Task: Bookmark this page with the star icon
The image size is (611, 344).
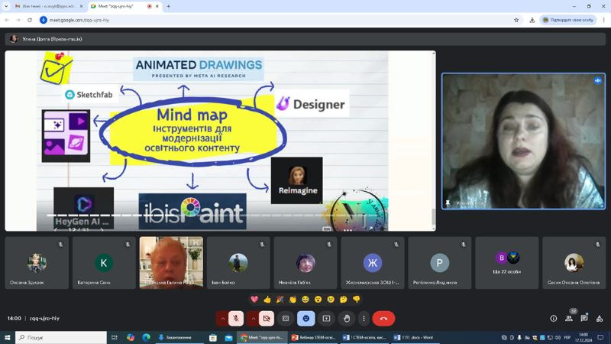Action: coord(516,20)
